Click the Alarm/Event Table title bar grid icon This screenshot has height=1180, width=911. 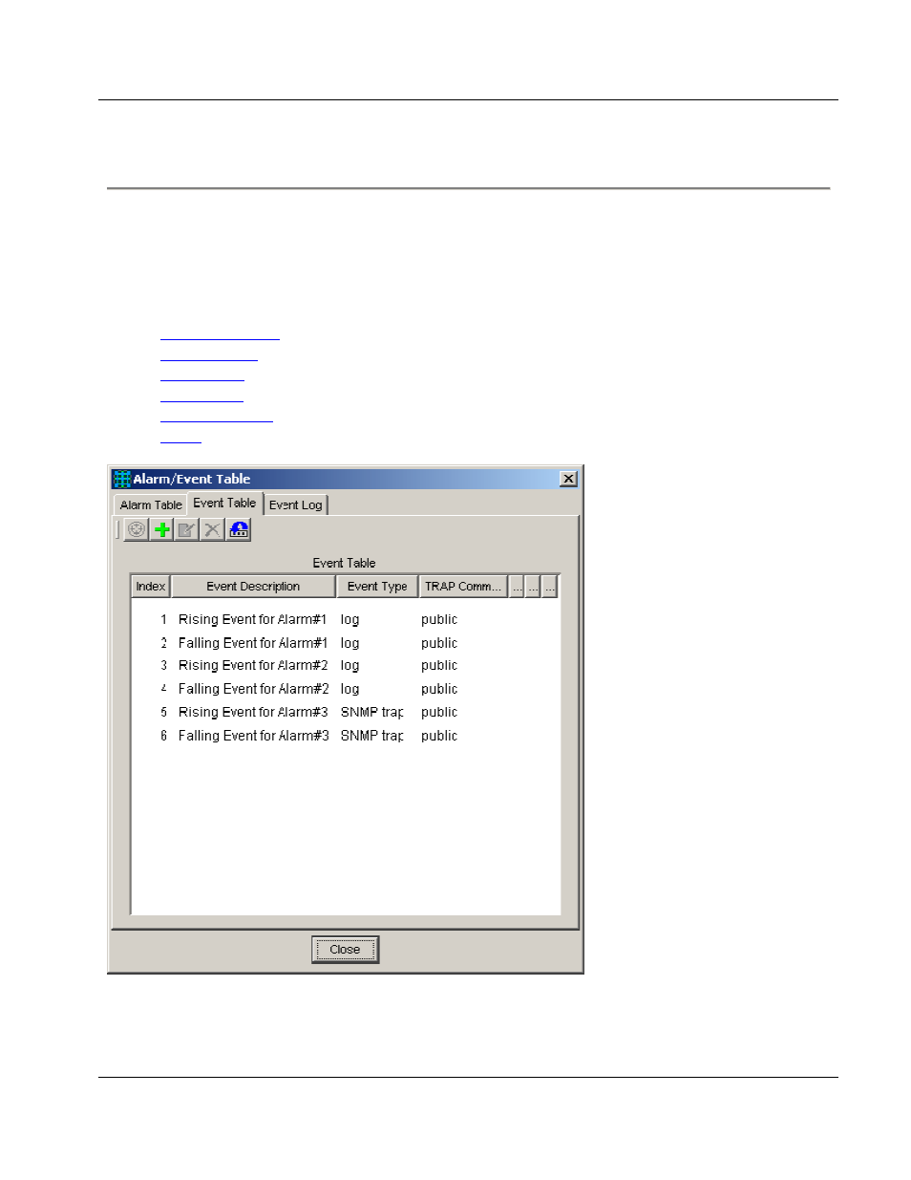click(x=121, y=479)
